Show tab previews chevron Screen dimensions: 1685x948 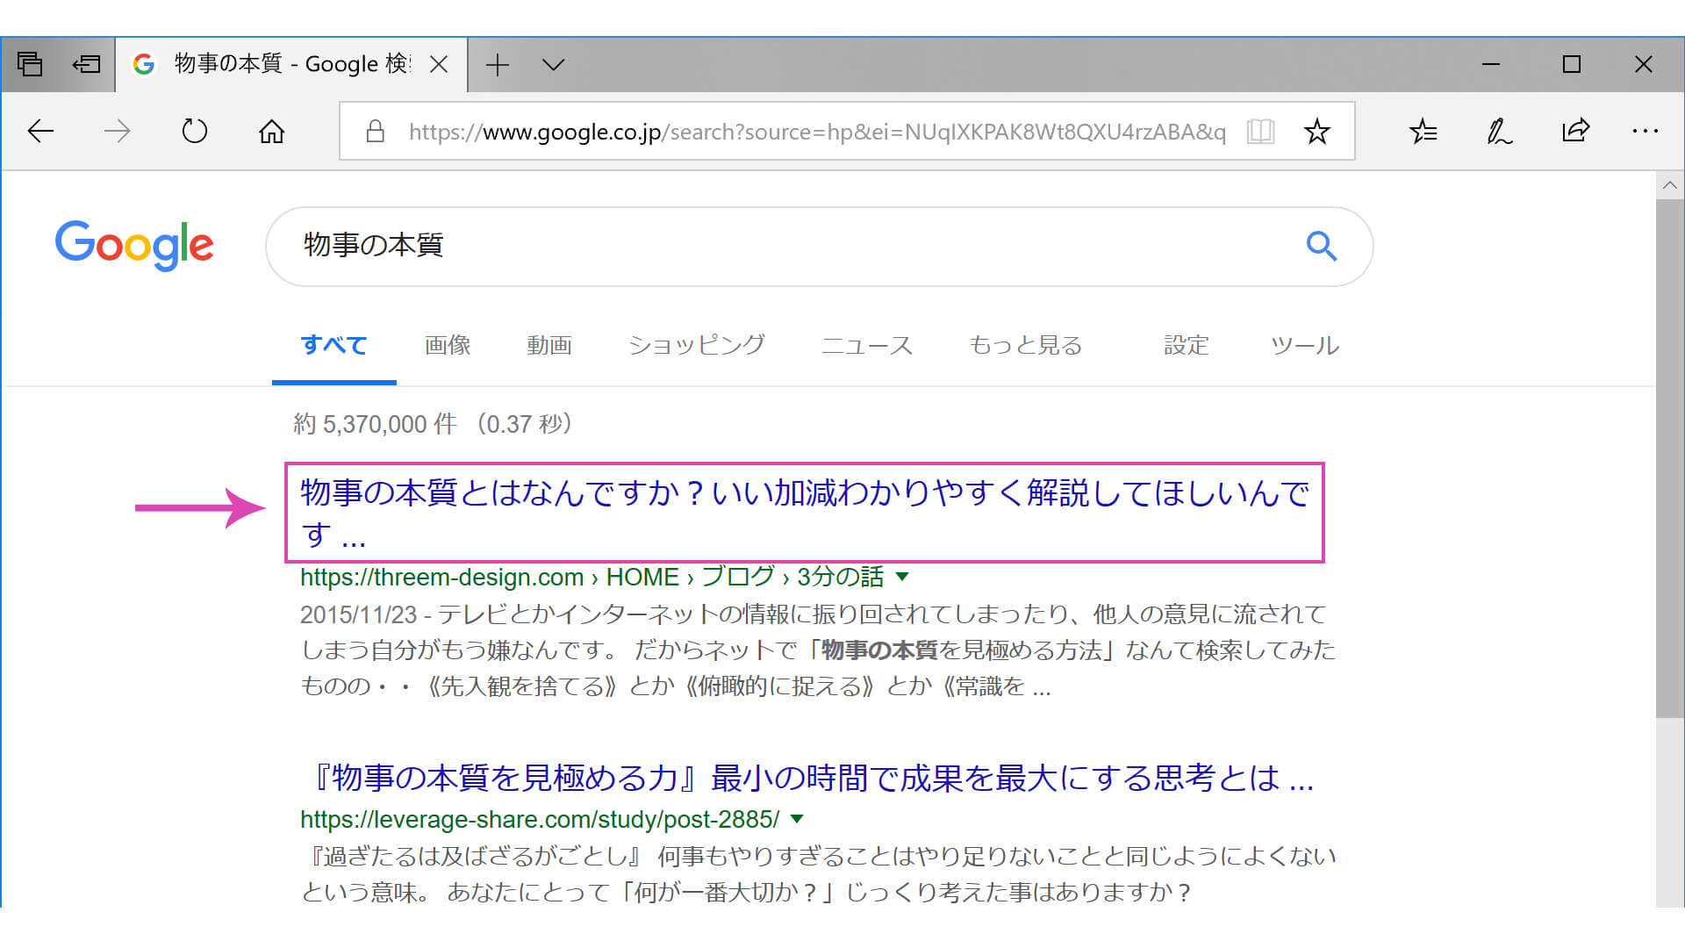pos(553,64)
